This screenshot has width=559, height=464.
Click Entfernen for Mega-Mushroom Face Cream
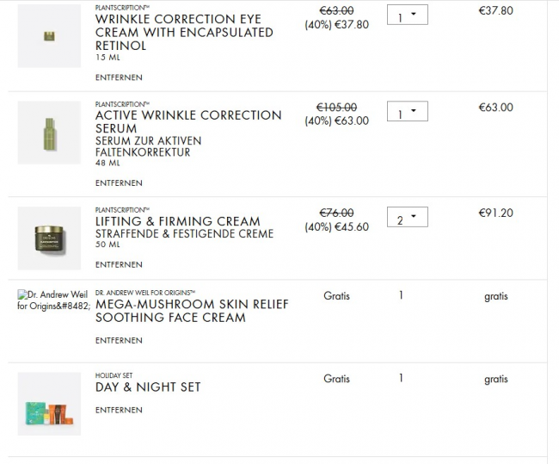[x=119, y=341]
